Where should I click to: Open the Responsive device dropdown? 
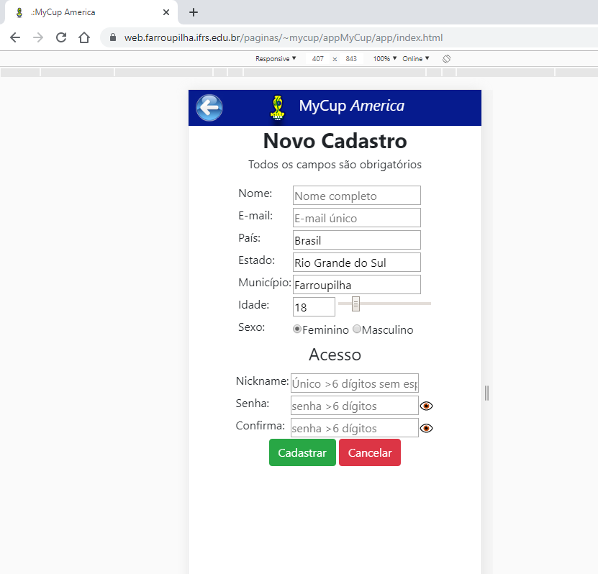(276, 58)
